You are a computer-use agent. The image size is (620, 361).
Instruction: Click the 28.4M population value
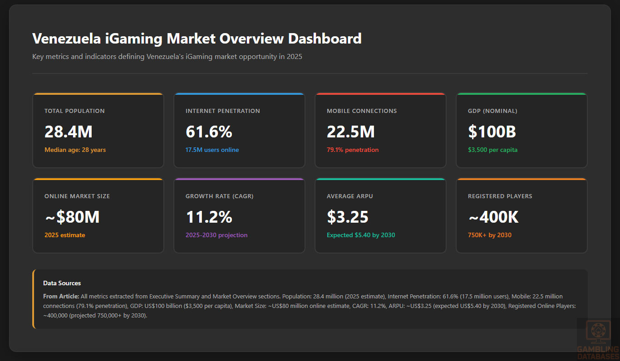click(x=69, y=132)
